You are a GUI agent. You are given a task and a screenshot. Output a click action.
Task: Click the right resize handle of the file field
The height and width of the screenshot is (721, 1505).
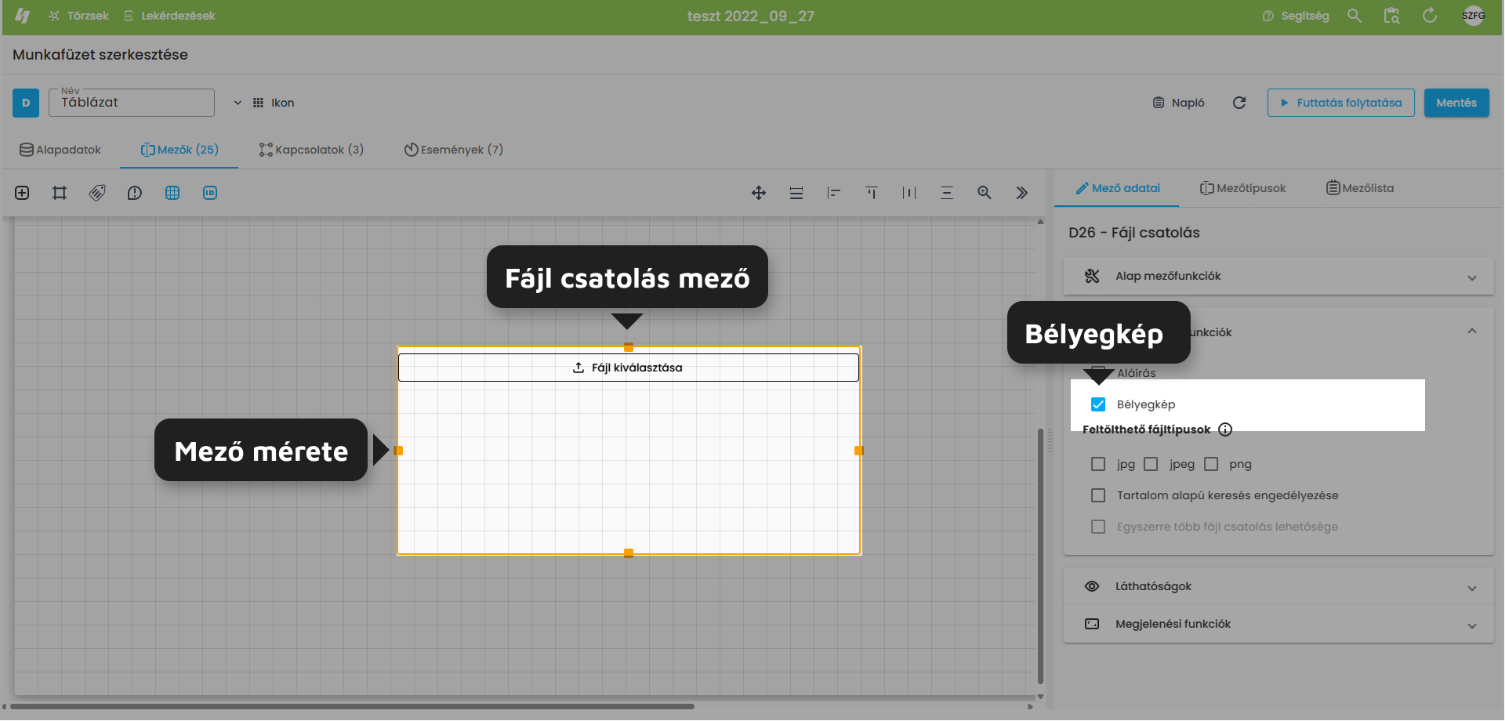pos(859,451)
